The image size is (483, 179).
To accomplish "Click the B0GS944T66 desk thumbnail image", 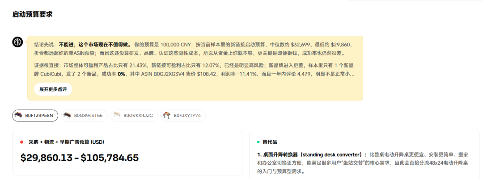I will [x=67, y=115].
